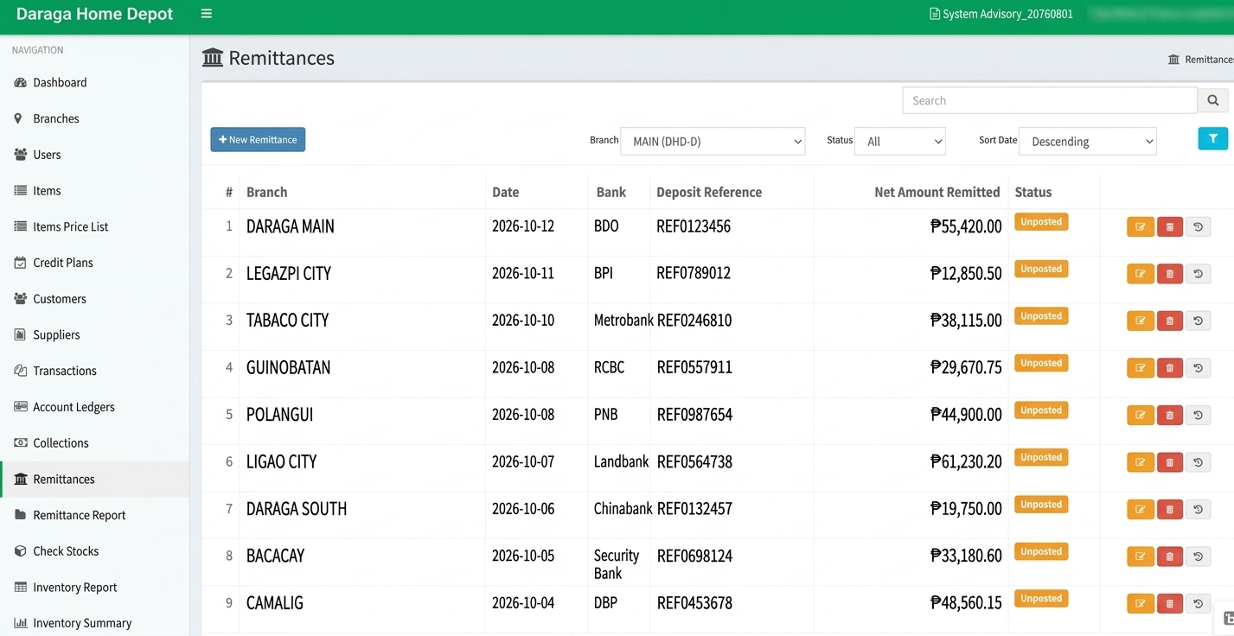View history of DARAGA MAIN remittance
The height and width of the screenshot is (636, 1234).
(1198, 226)
